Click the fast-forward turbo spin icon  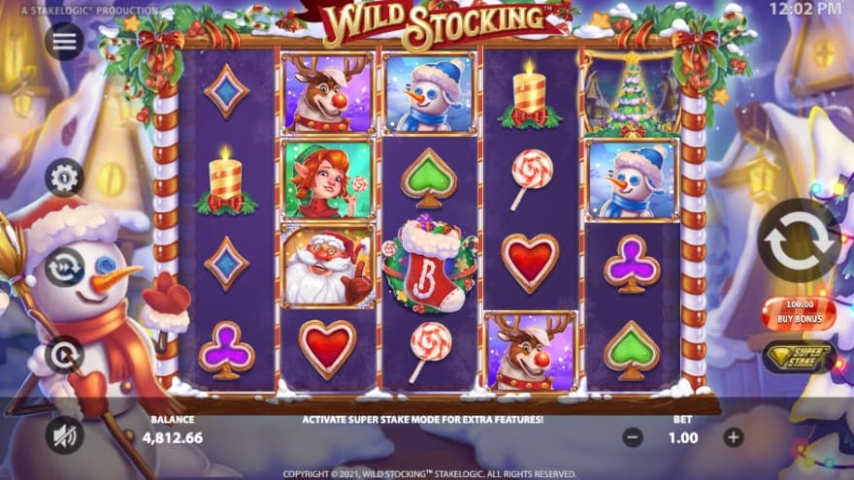(x=64, y=268)
